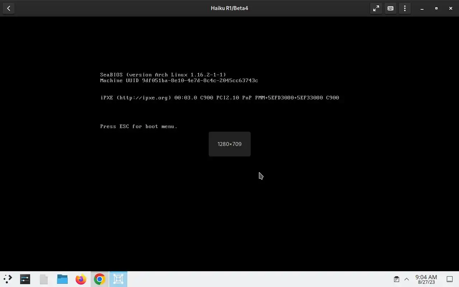This screenshot has height=287, width=459.
Task: Switch to Google Chrome in the taskbar
Action: point(100,279)
